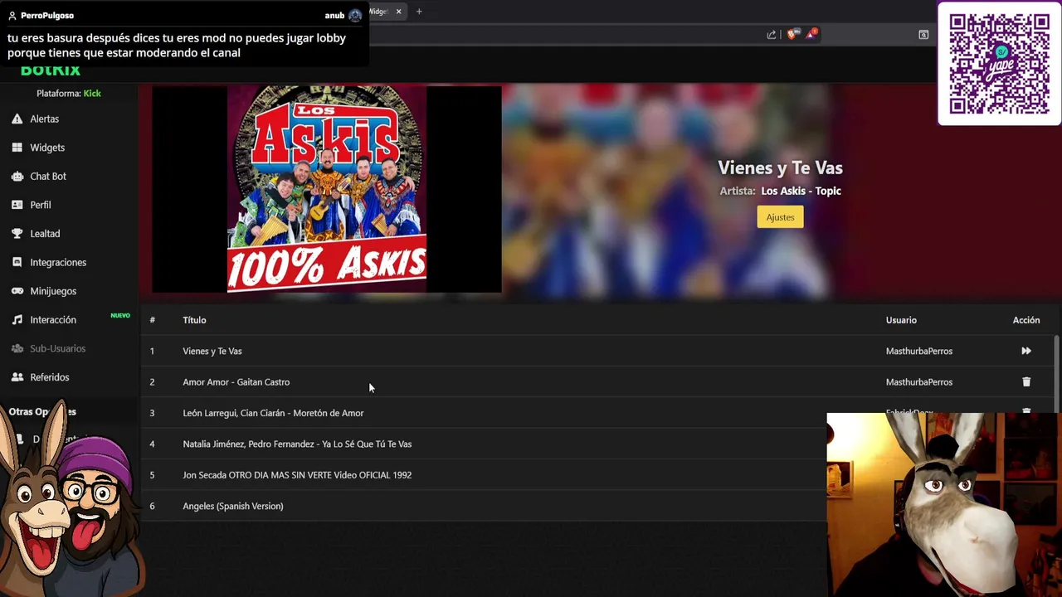Image resolution: width=1062 pixels, height=597 pixels.
Task: Click the yellow Ajustes button
Action: [x=780, y=217]
